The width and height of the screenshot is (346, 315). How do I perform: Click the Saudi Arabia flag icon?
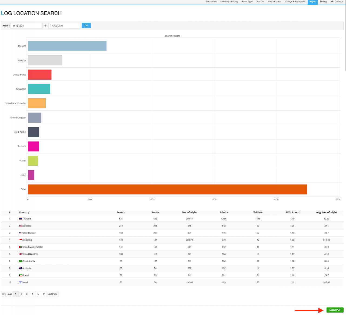click(20, 261)
